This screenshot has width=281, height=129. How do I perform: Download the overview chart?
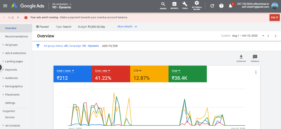(x=241, y=59)
